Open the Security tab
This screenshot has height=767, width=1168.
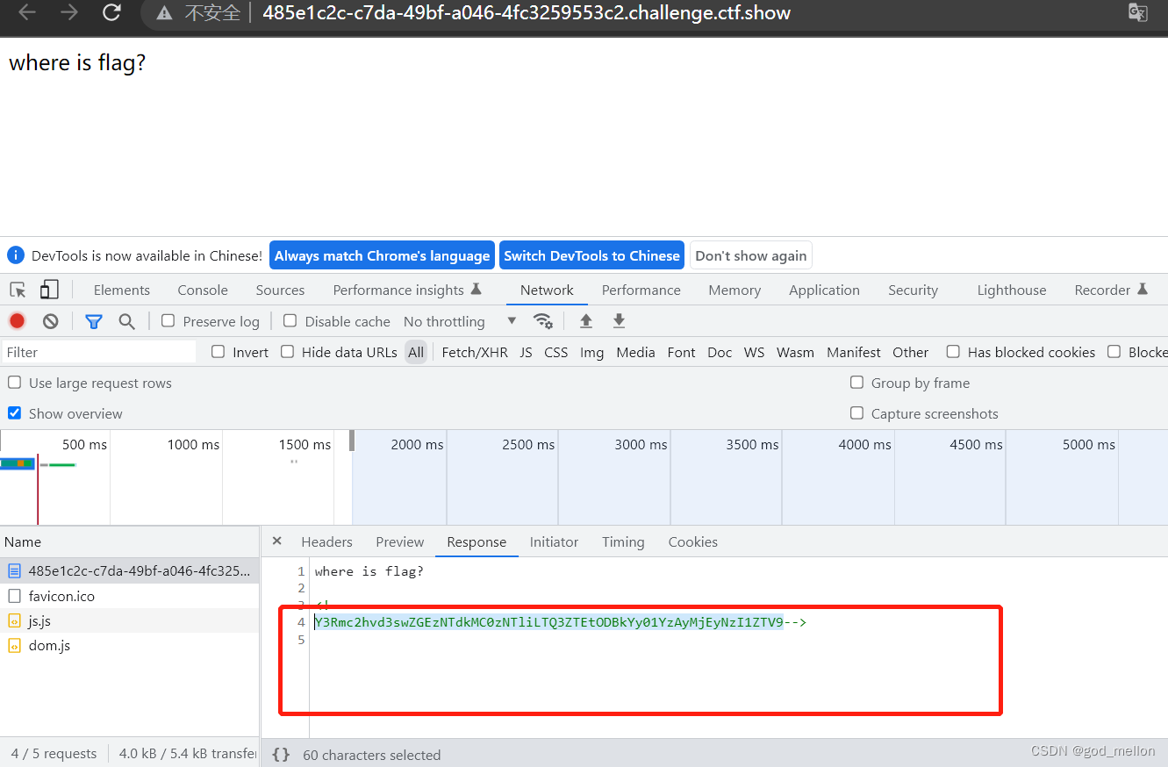pyautogui.click(x=914, y=290)
